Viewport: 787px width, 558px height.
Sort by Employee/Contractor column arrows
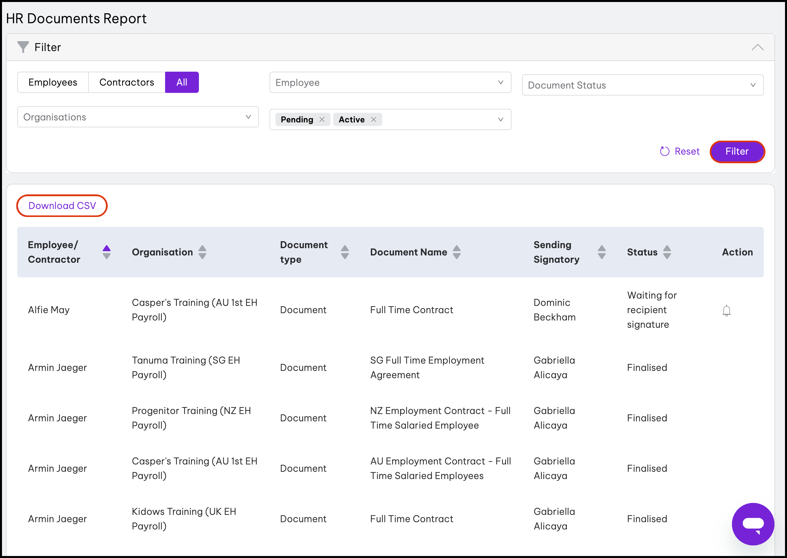pyautogui.click(x=106, y=252)
